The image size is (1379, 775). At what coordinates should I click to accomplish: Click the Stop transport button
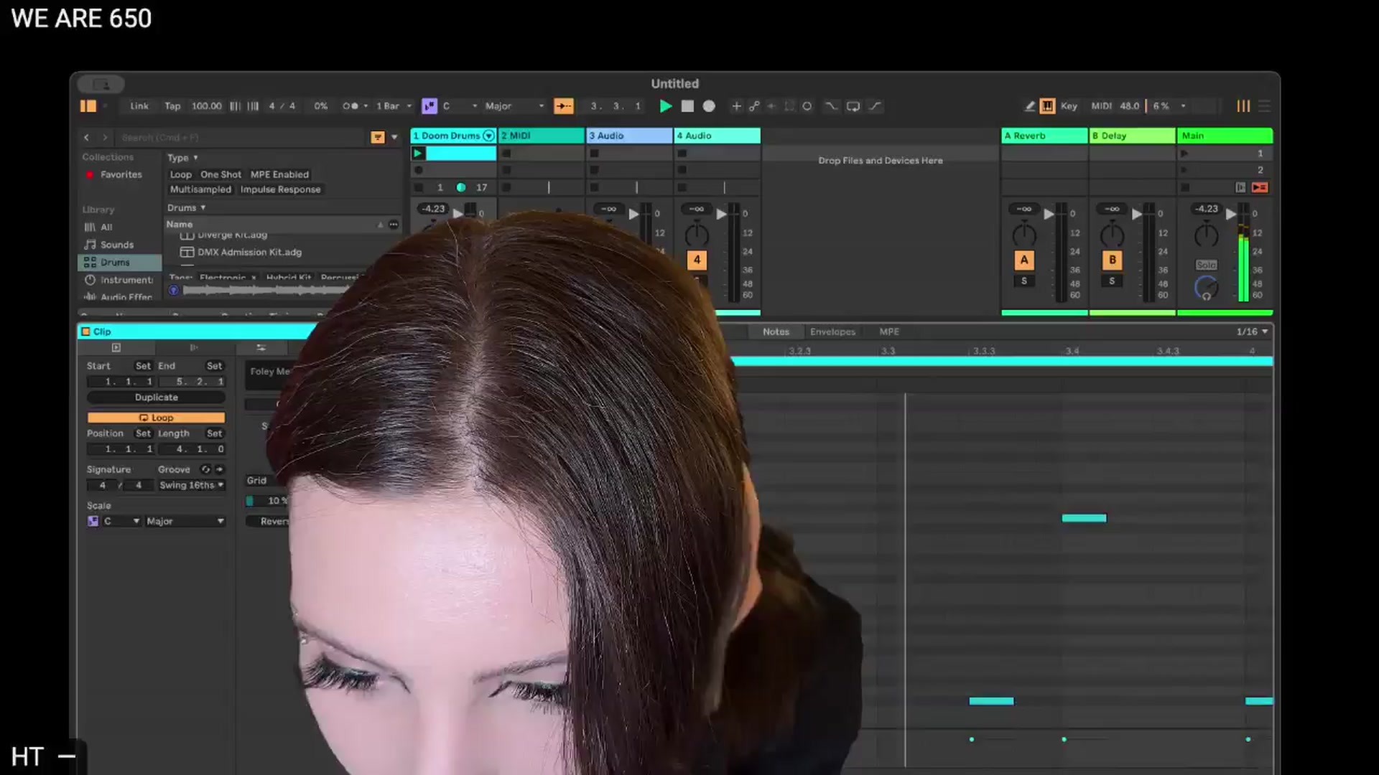point(687,106)
